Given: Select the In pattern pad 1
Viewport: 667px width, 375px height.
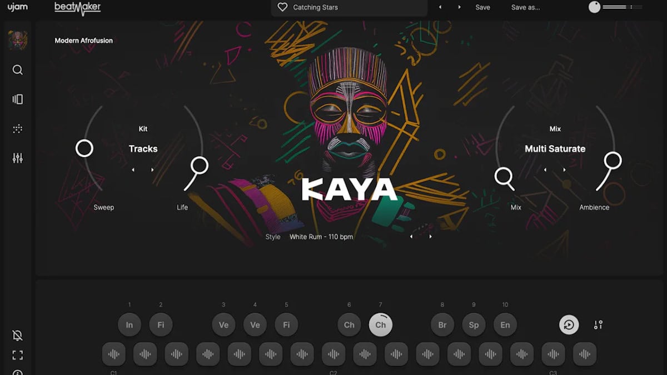Looking at the screenshot, I should tap(130, 325).
